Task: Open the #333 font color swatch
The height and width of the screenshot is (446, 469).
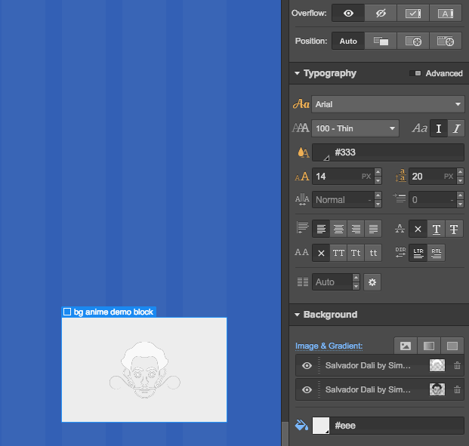Action: pos(321,152)
